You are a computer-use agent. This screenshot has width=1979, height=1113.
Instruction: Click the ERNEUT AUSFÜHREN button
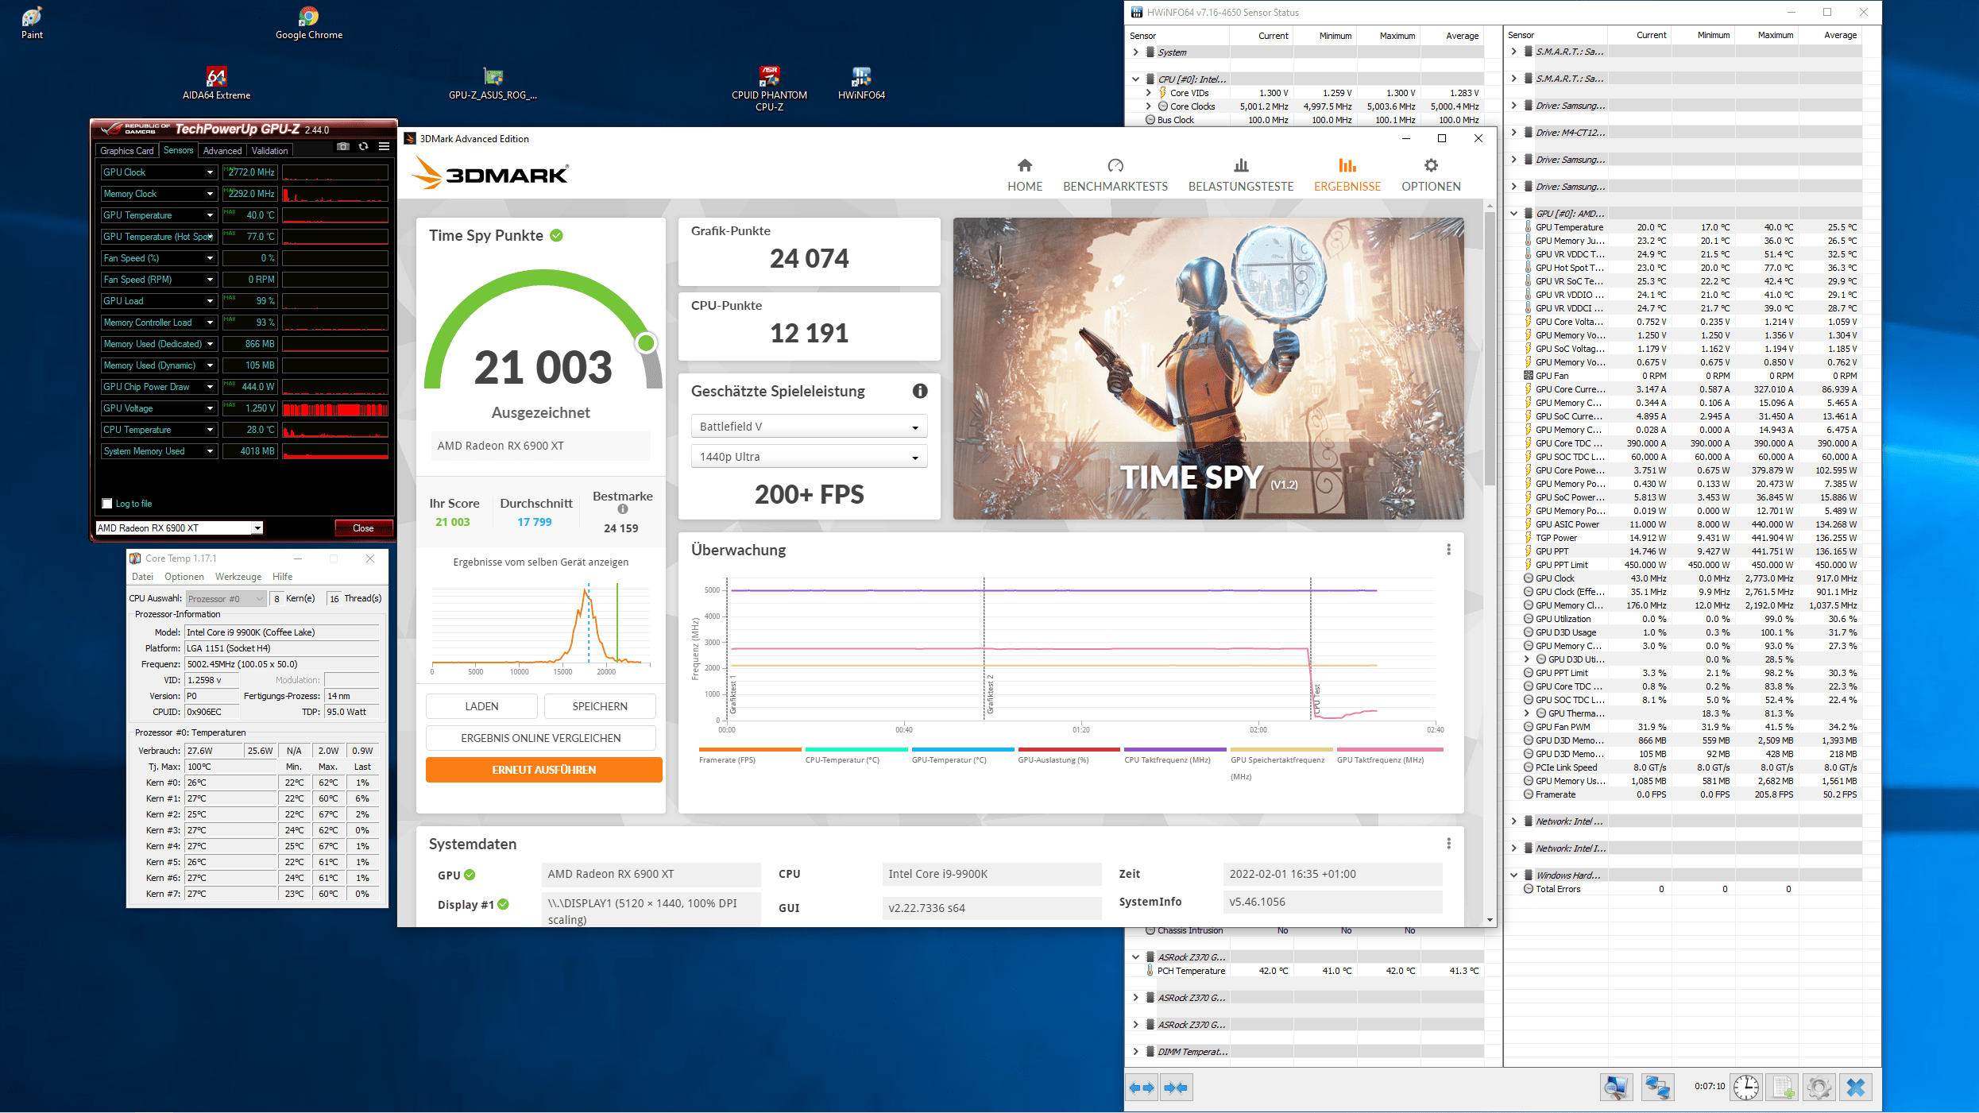(x=543, y=770)
